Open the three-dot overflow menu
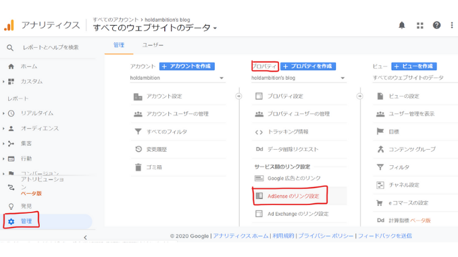Viewport: 458px width, 257px height. pyautogui.click(x=452, y=26)
